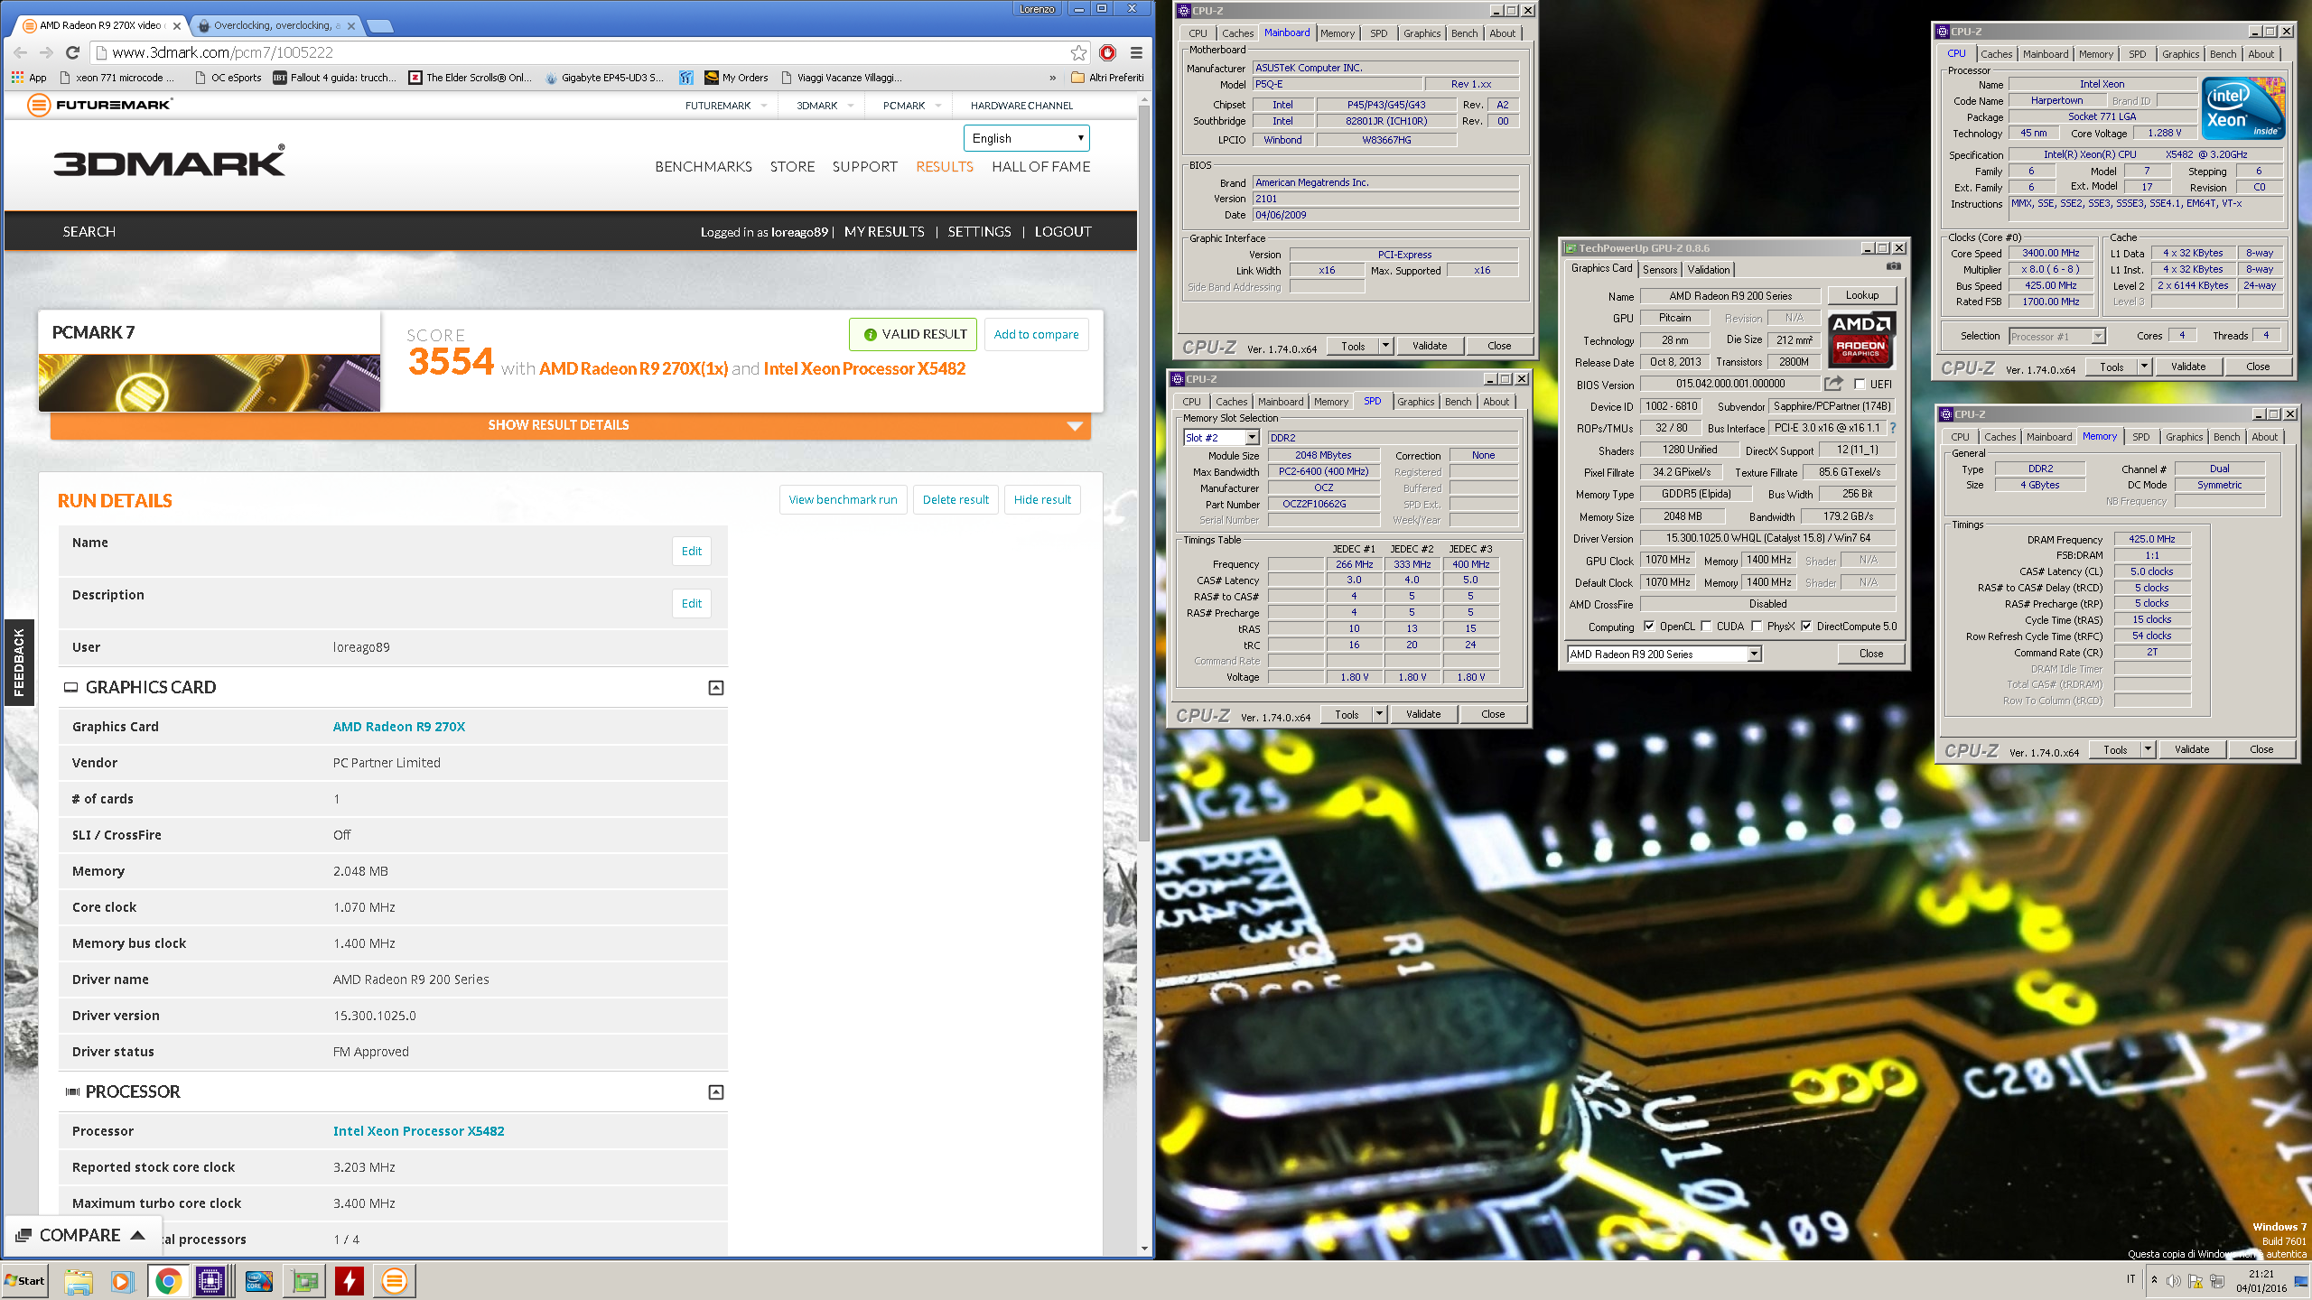Toggle the CUDA checkbox in GPU-Z
This screenshot has width=2312, height=1300.
click(1706, 626)
